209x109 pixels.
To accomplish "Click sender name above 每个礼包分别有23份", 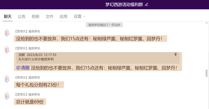I will click(x=27, y=78).
